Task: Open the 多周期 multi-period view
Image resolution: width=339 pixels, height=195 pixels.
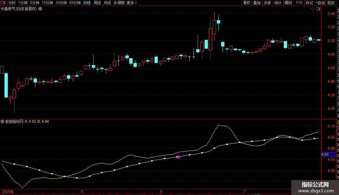Action: coord(119,3)
